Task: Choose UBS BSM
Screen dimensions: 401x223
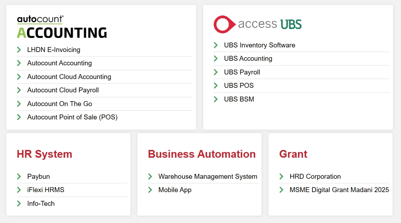Action: click(x=239, y=99)
